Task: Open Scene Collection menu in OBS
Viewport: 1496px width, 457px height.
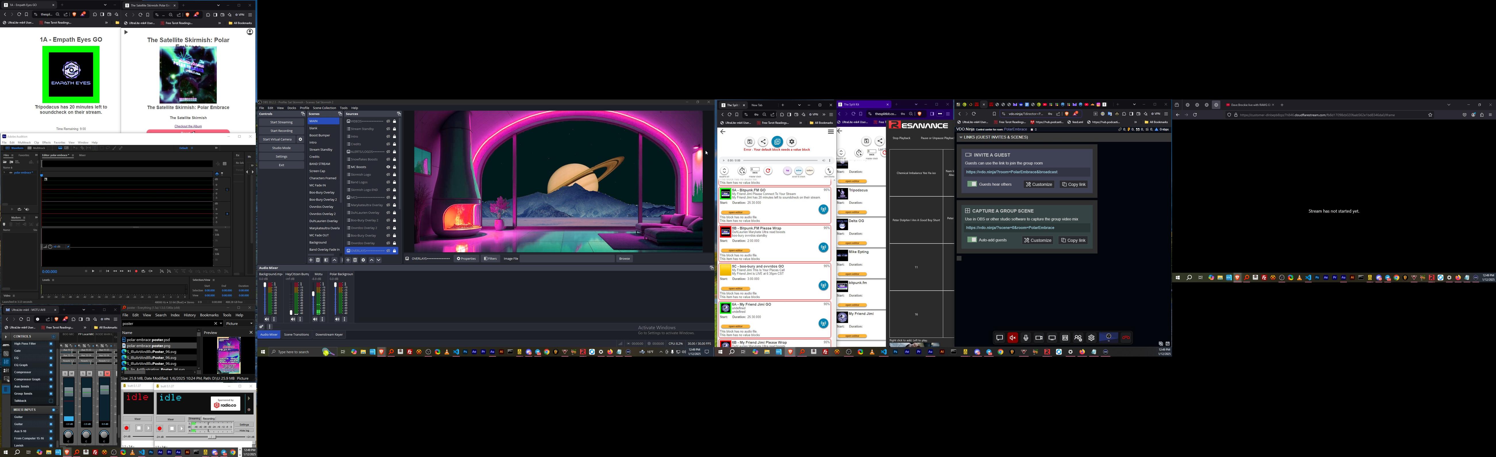Action: click(325, 108)
